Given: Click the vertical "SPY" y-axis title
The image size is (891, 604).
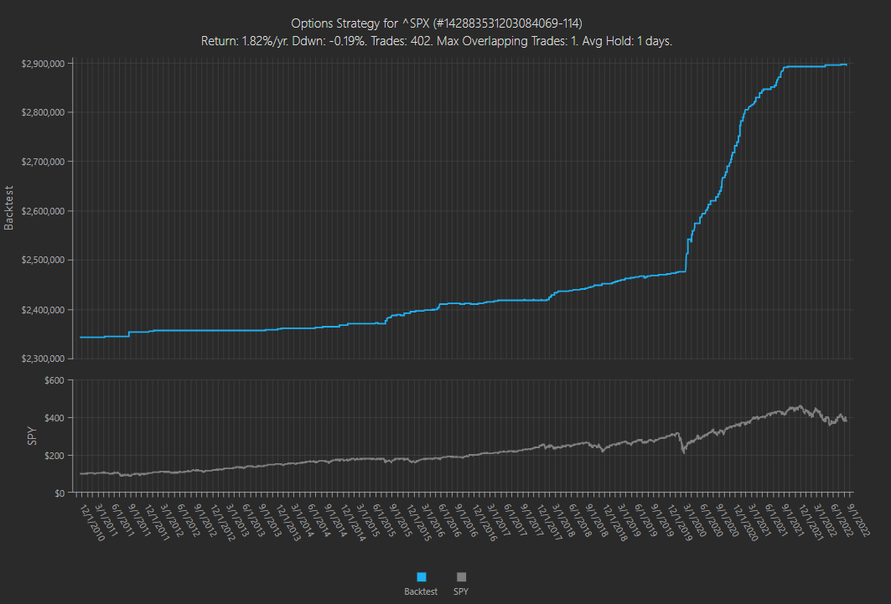Looking at the screenshot, I should click(x=32, y=436).
